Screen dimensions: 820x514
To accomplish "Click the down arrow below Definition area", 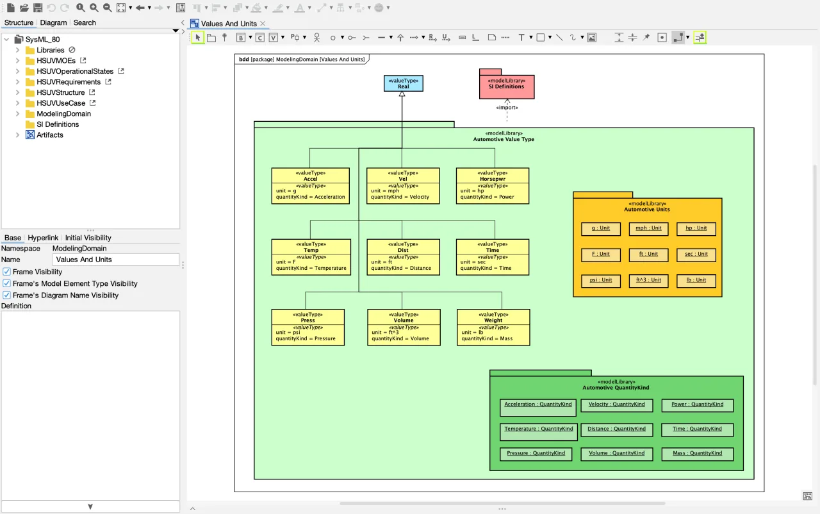I will coord(90,506).
